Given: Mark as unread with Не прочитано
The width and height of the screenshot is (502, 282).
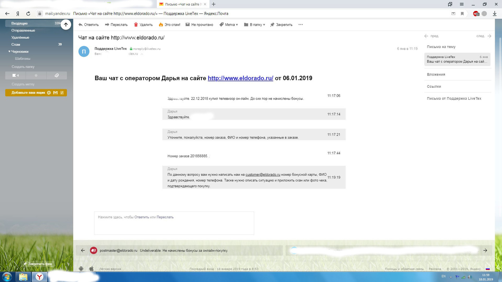Looking at the screenshot, I should (199, 24).
